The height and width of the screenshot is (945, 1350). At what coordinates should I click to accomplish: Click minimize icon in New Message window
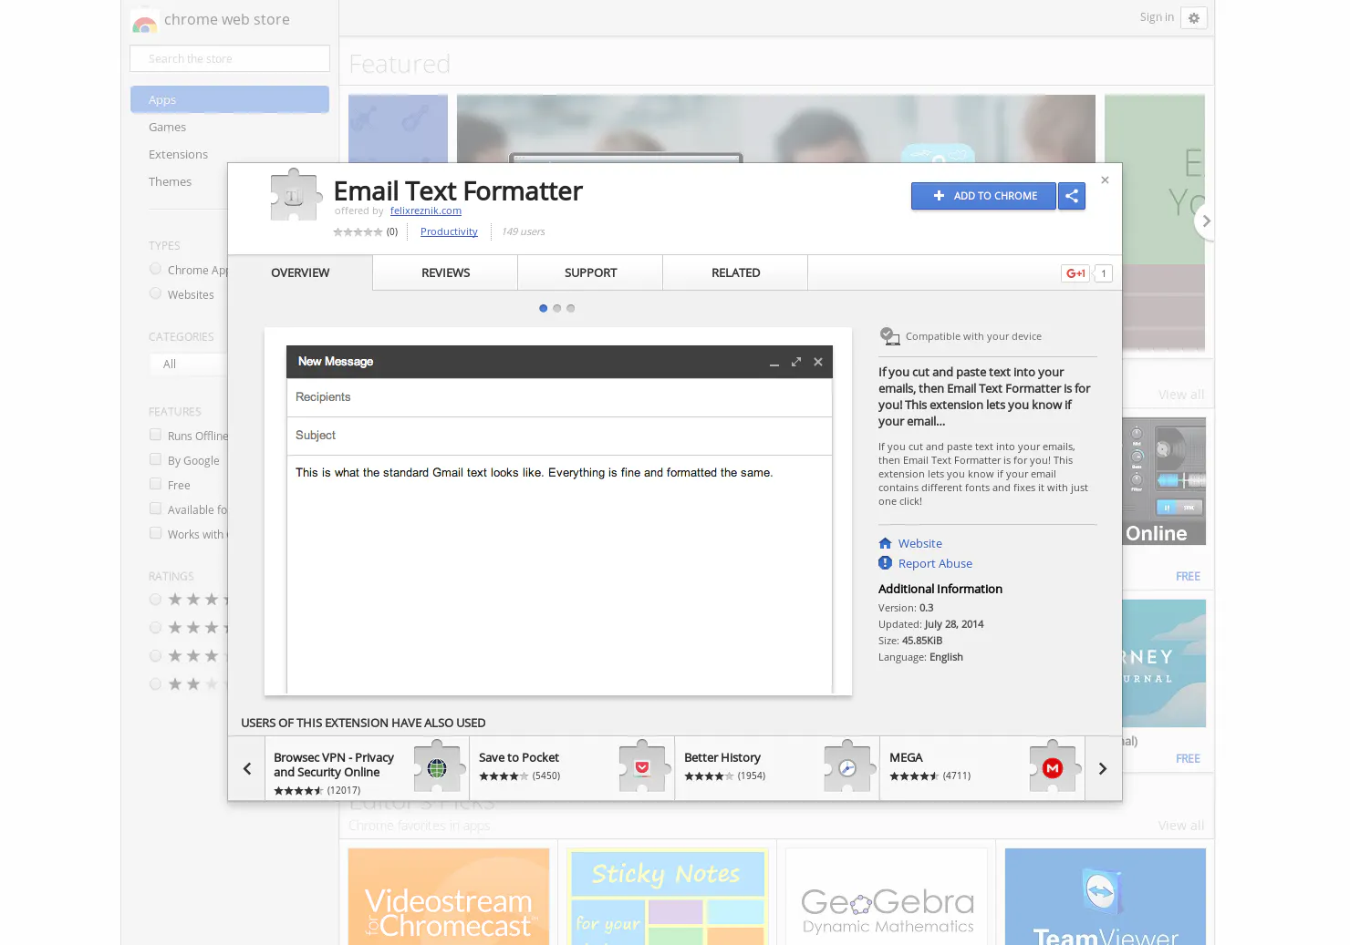(x=774, y=364)
